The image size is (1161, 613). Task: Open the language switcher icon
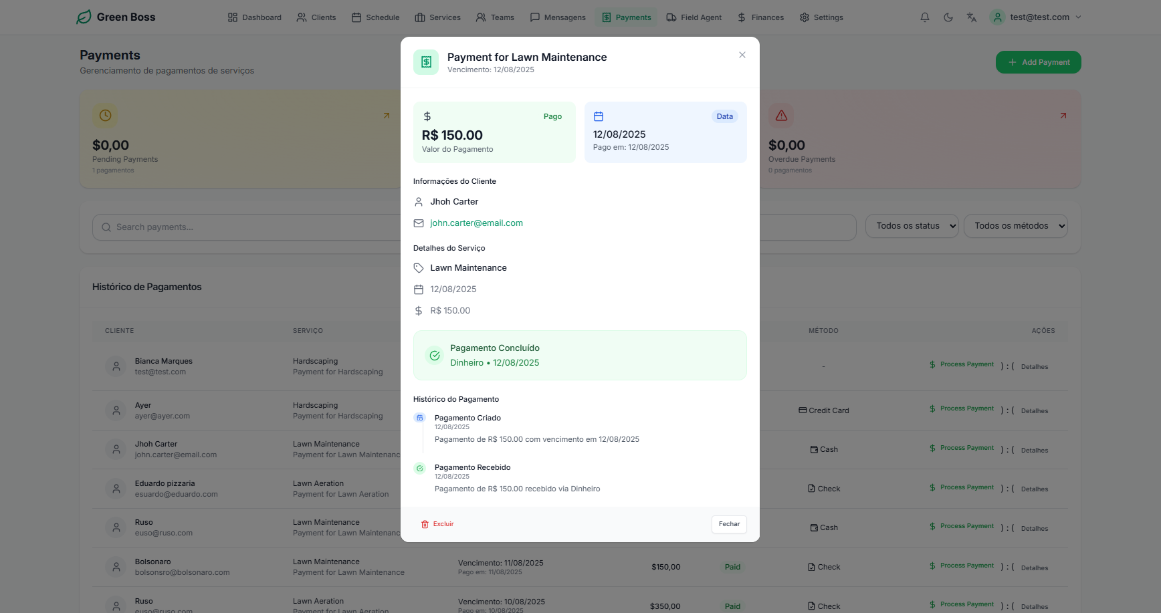tap(971, 17)
